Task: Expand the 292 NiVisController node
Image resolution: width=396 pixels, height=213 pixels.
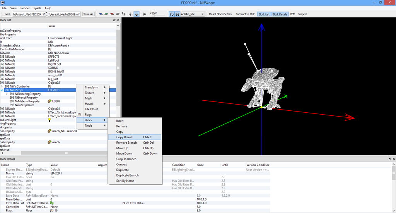Action: [2, 86]
